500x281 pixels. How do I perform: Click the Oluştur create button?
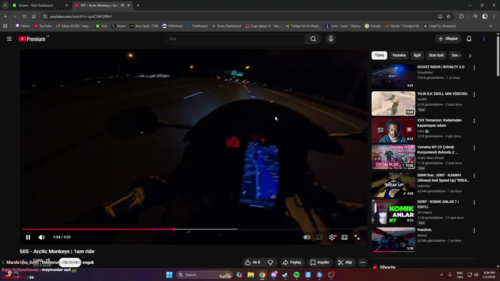coord(448,39)
